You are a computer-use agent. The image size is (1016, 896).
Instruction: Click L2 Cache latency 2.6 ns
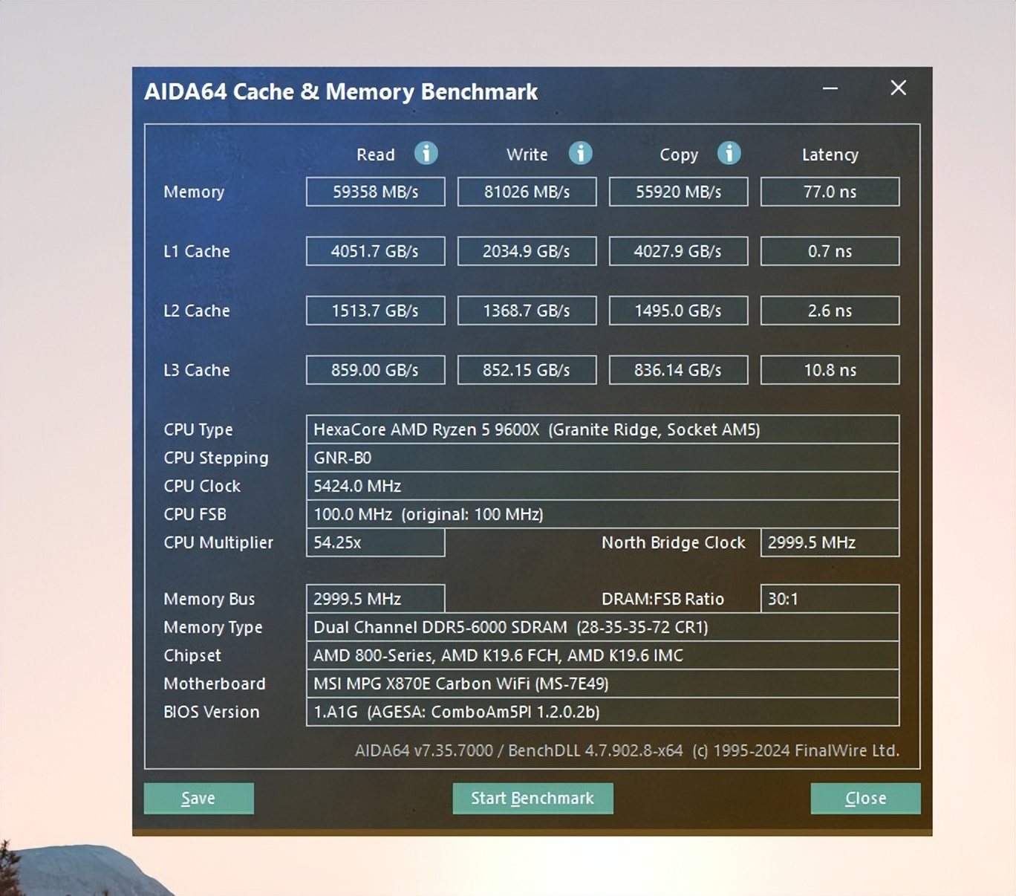pyautogui.click(x=830, y=311)
